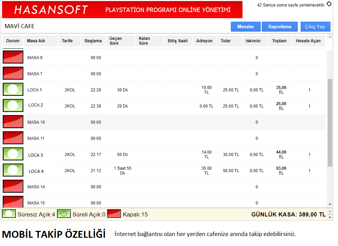
Task: Click the Durum column header
Action: (13, 41)
